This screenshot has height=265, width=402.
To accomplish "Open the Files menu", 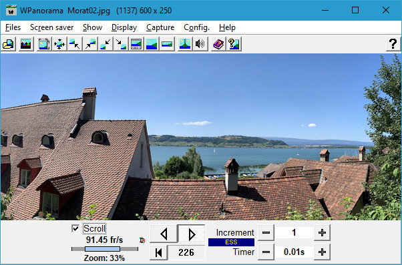I will (13, 27).
